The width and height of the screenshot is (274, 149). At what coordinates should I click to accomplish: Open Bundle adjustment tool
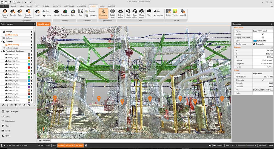pyautogui.click(x=28, y=14)
